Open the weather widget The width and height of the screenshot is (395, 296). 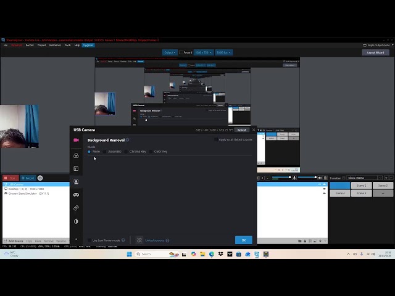pyautogui.click(x=11, y=254)
